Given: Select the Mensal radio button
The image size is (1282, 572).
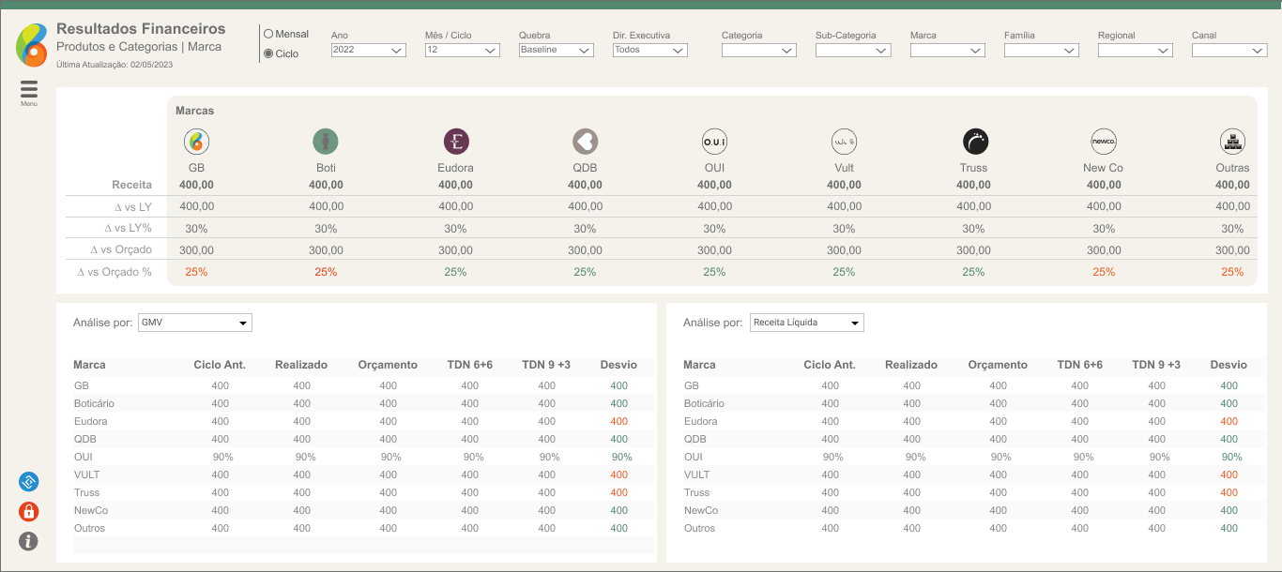Looking at the screenshot, I should pos(268,35).
